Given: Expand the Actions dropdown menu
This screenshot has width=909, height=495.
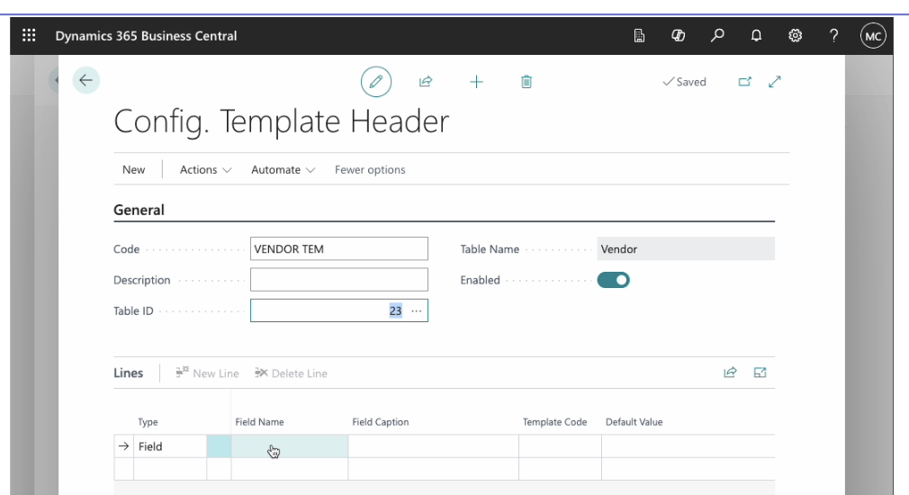Looking at the screenshot, I should [205, 170].
